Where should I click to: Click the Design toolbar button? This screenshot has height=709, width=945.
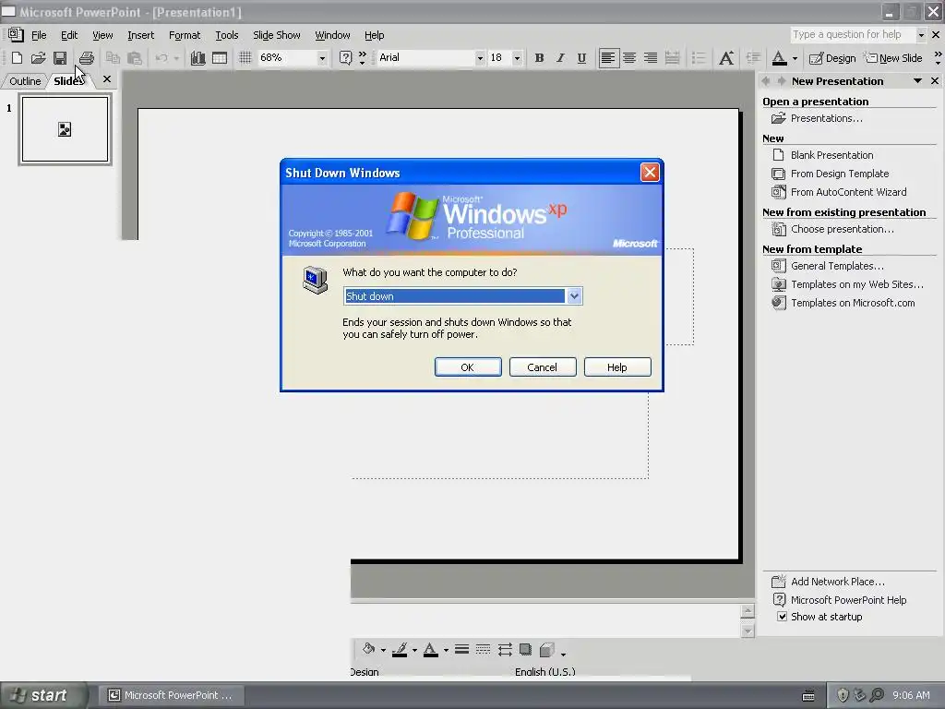pyautogui.click(x=832, y=58)
